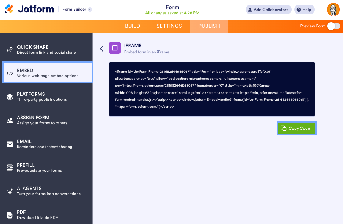This screenshot has height=224, width=343.
Task: Open the PDF sidebar option
Action: point(47,214)
